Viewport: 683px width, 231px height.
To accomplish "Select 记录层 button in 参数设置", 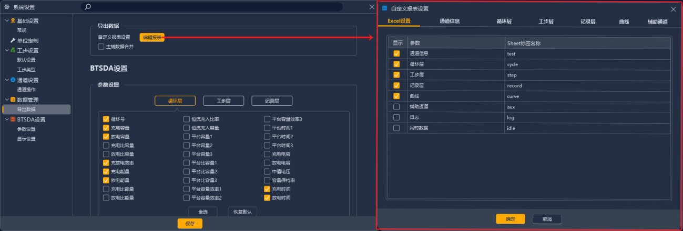I will [272, 101].
